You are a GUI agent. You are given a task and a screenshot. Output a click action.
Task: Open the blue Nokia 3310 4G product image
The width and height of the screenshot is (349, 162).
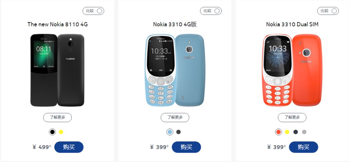(175, 70)
